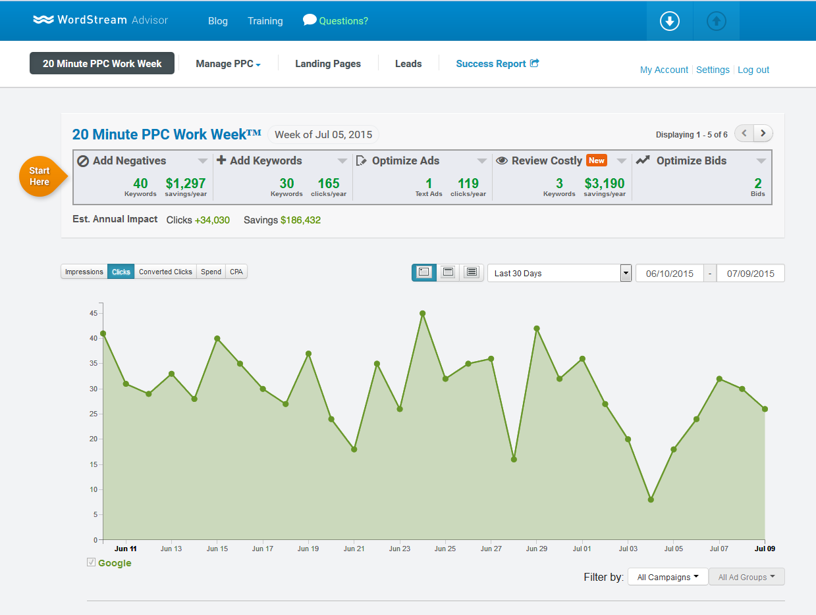816x615 pixels.
Task: Click the 20 Minute PPC Work Week heading
Action: 167,134
